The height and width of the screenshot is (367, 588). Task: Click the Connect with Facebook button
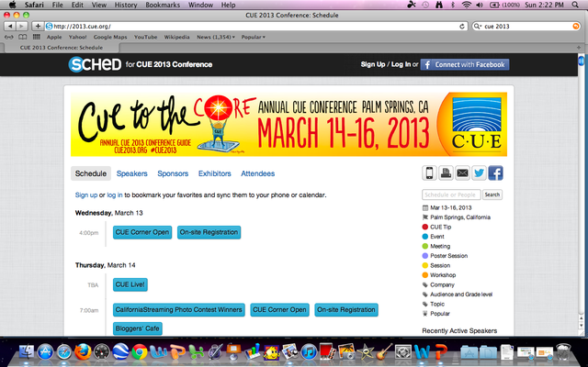[x=465, y=64]
